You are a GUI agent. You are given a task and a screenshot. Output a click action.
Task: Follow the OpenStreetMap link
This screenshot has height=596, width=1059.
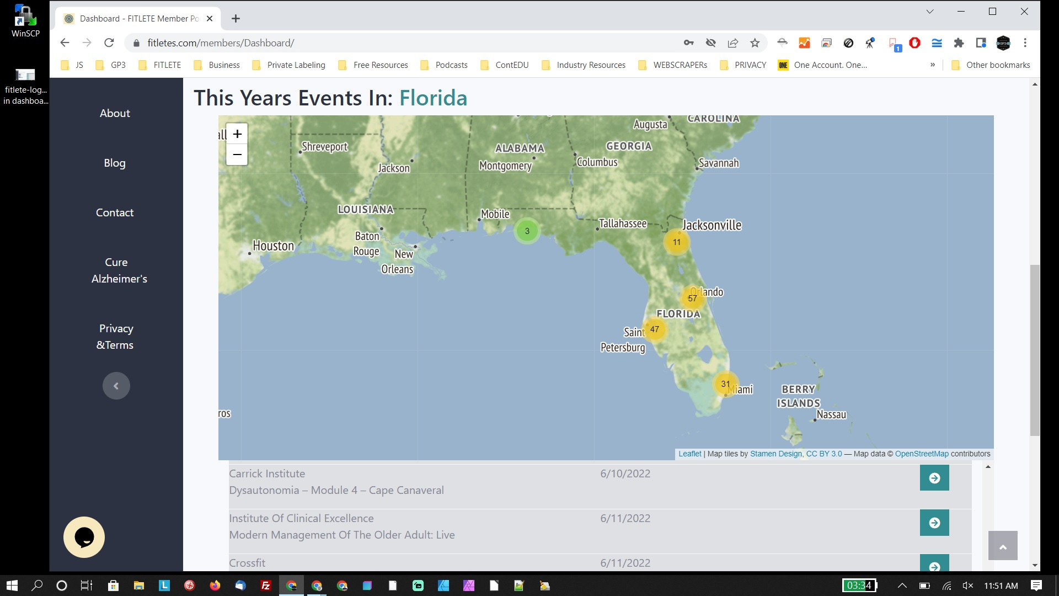point(922,454)
